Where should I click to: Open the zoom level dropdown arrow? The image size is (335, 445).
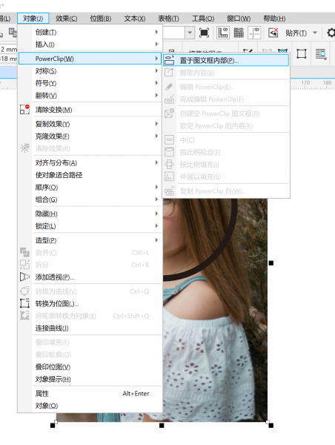tap(190, 33)
